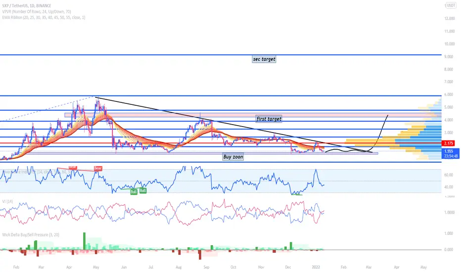Click the 11.000 price axis value
461x272 pixels.
(450, 31)
